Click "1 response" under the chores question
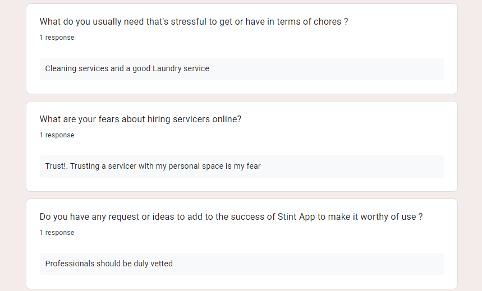The height and width of the screenshot is (291, 482). [57, 38]
